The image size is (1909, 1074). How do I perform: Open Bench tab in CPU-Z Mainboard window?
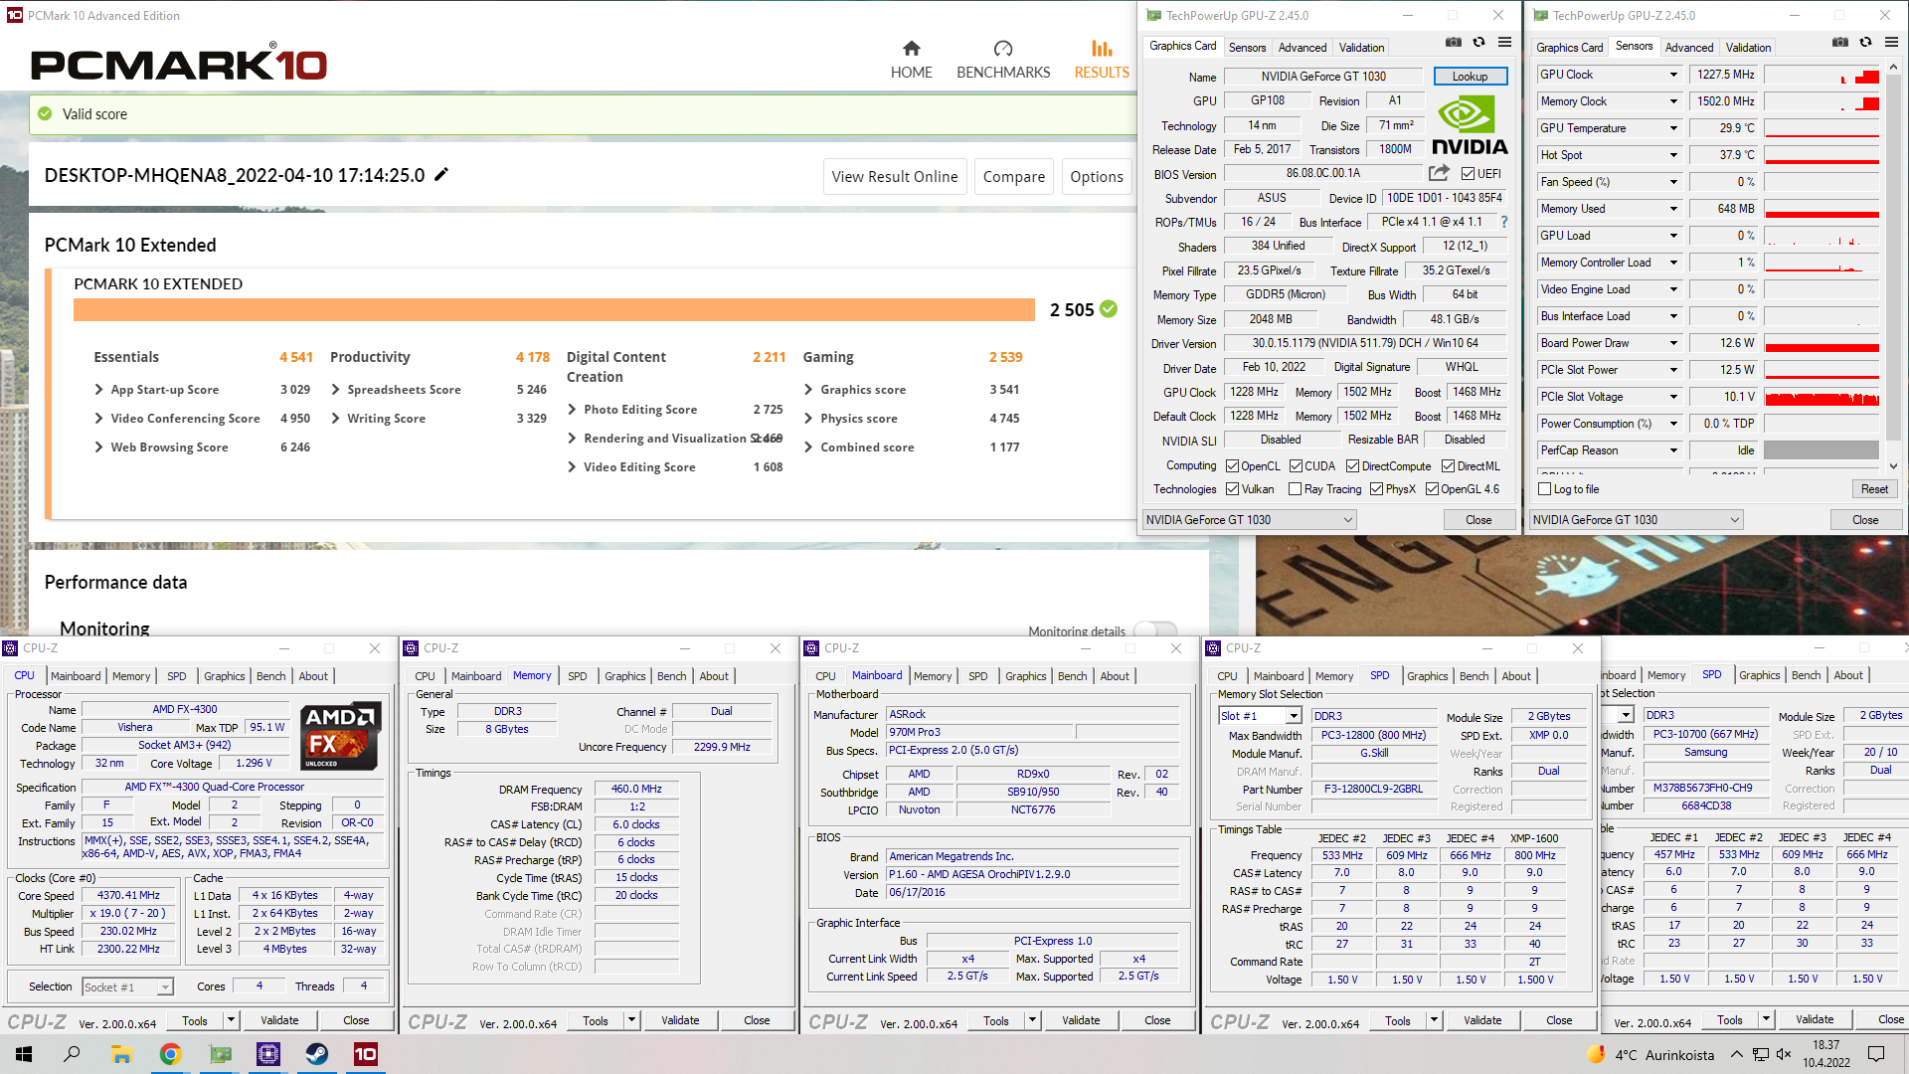(1072, 676)
